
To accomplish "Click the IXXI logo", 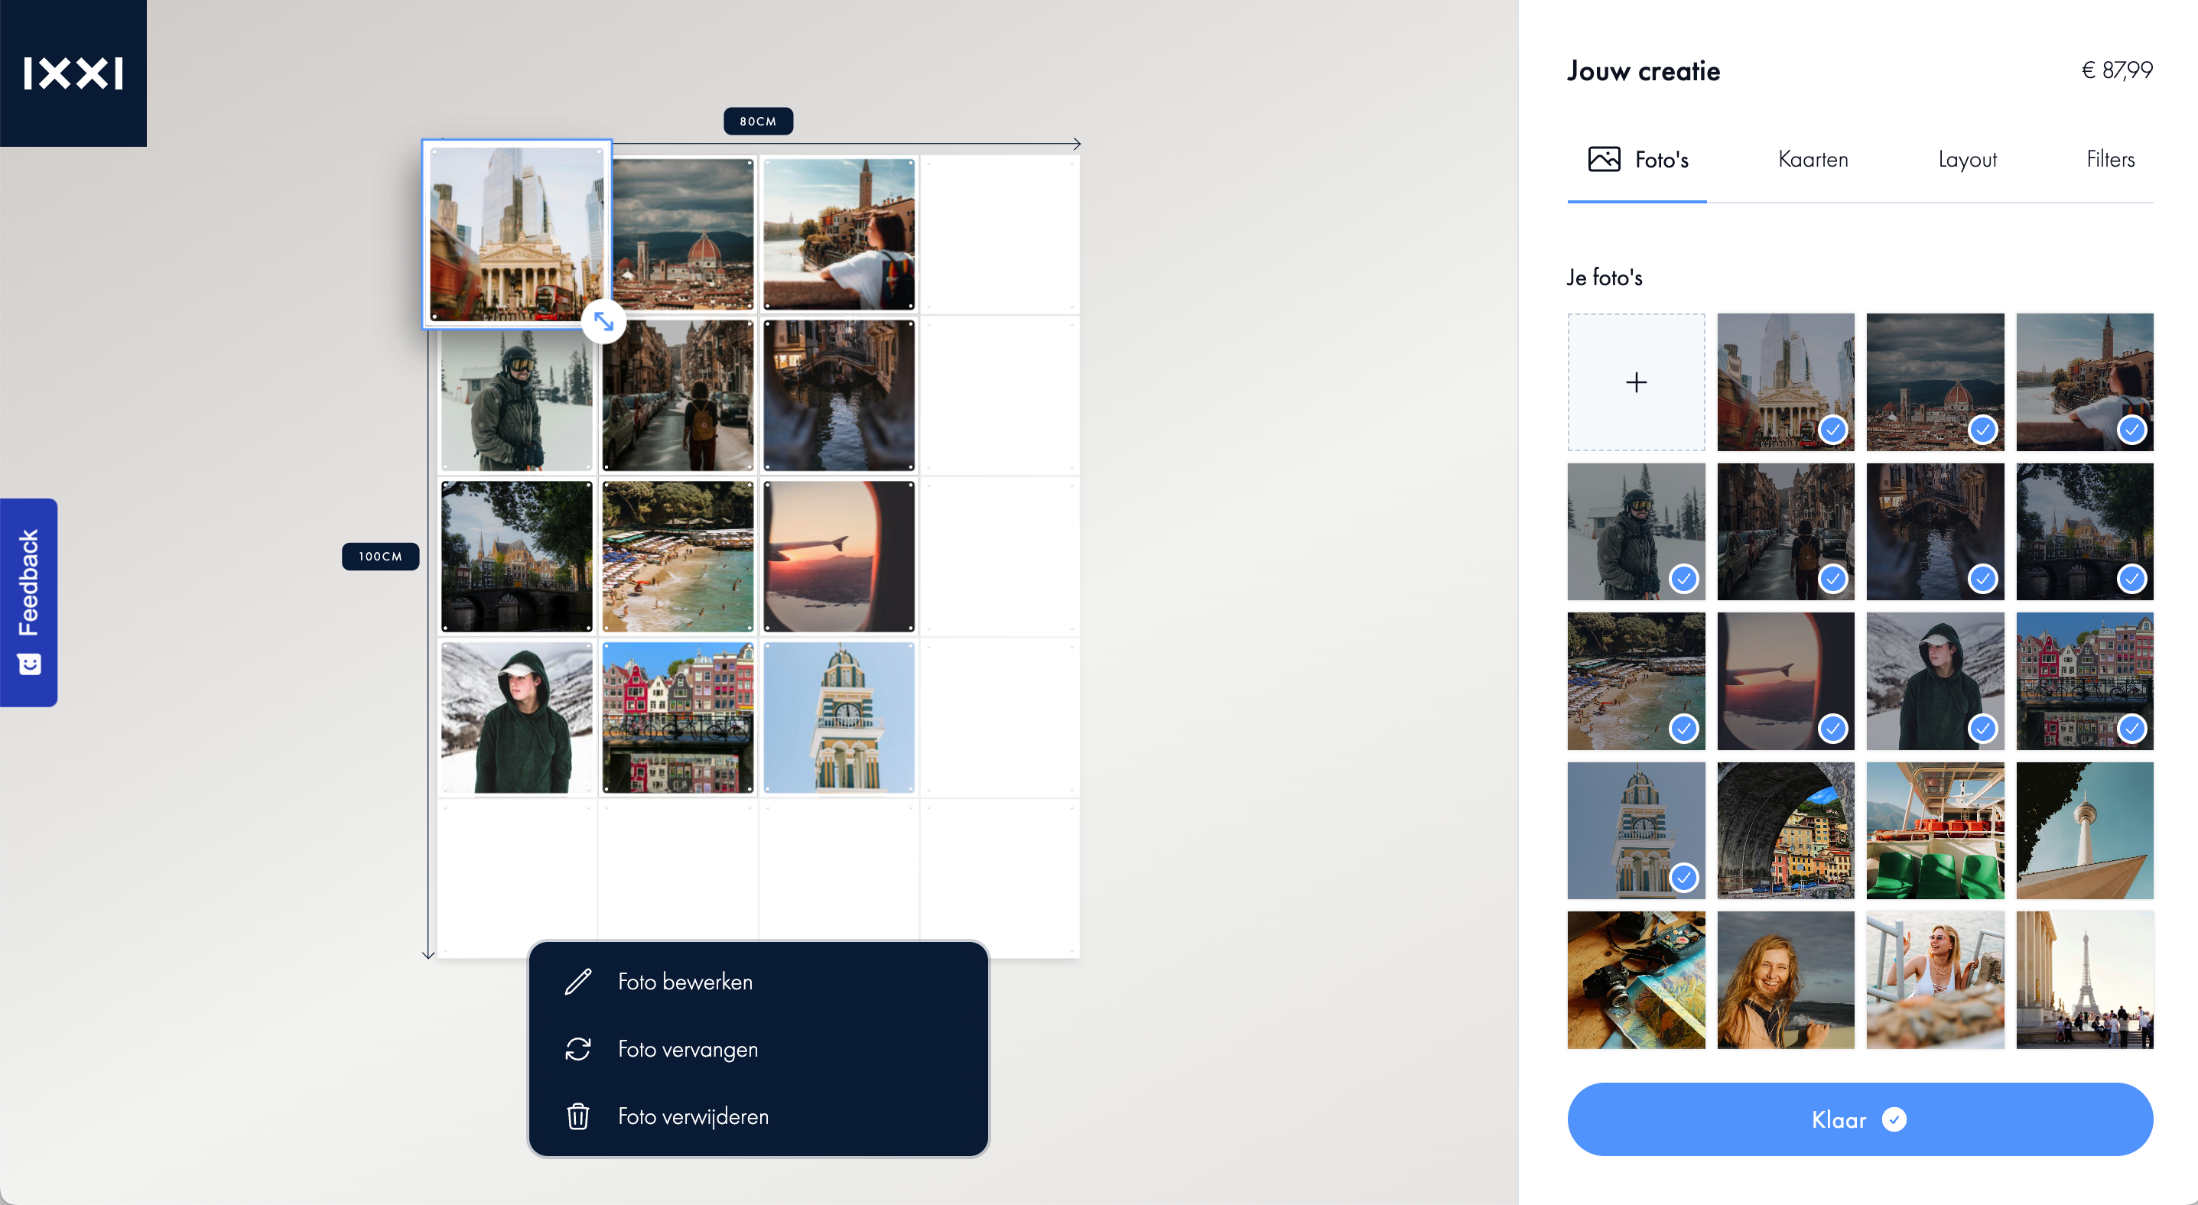I will (73, 73).
